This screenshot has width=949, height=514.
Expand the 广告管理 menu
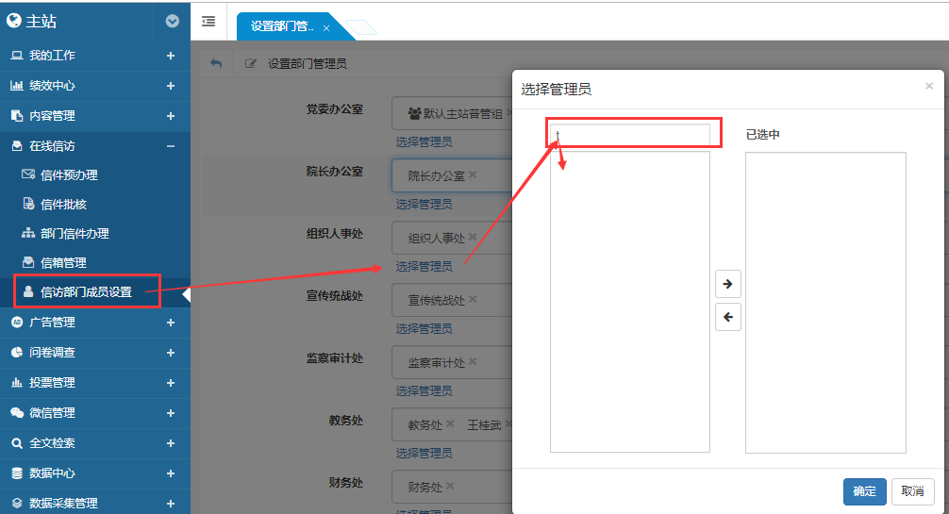(171, 323)
